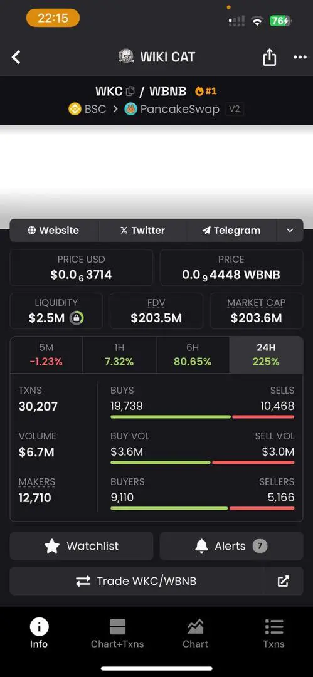Image resolution: width=313 pixels, height=677 pixels.
Task: Tap the V2 version badge
Action: (x=235, y=109)
